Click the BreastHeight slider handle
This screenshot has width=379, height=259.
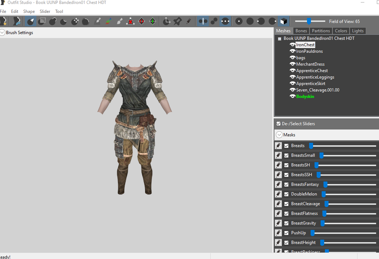[x=322, y=242]
